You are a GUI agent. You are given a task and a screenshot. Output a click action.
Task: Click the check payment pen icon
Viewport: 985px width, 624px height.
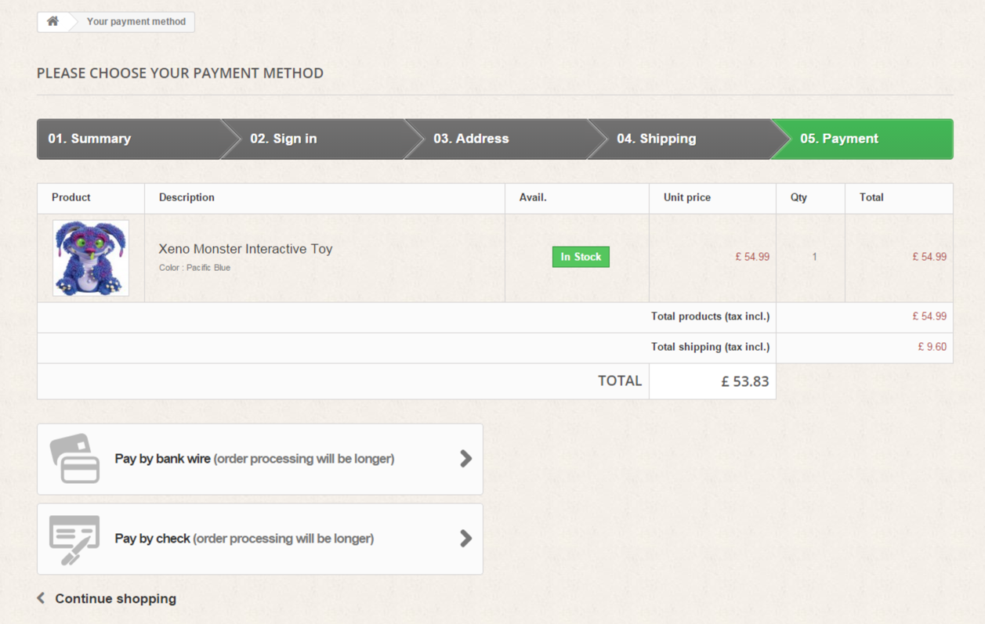coord(74,539)
